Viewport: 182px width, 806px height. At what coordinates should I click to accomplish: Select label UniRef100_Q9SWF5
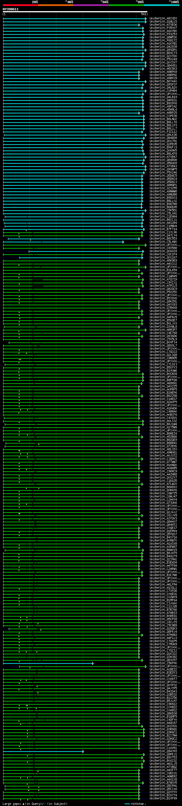pyautogui.click(x=163, y=170)
